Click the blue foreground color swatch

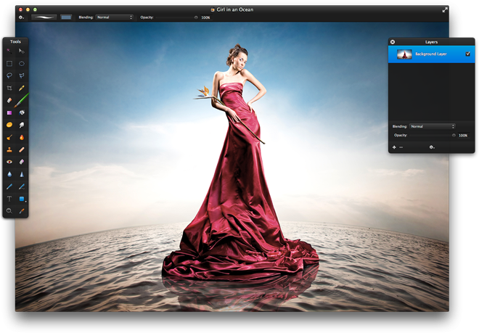point(66,17)
